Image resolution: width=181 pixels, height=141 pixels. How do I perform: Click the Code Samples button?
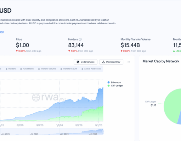coord(85,62)
